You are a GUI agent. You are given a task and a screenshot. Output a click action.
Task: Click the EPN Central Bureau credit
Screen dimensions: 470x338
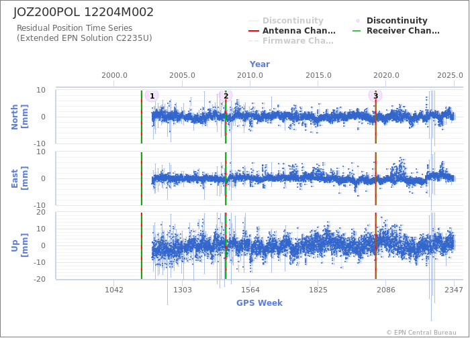point(422,333)
